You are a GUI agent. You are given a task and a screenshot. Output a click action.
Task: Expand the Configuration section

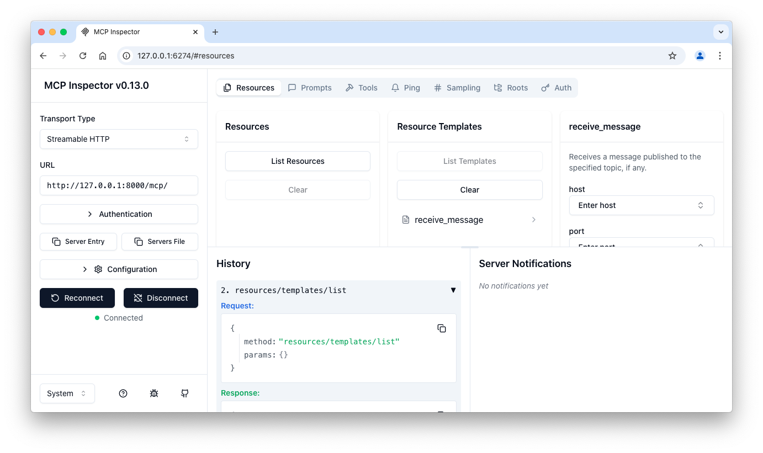(119, 269)
